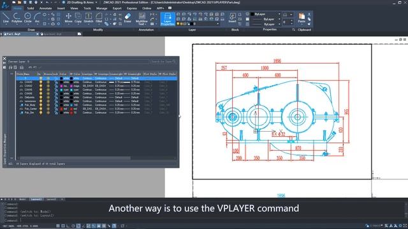This screenshot has width=408, height=229.
Task: Click the layer list horizontal scrollbar
Action: pos(75,158)
